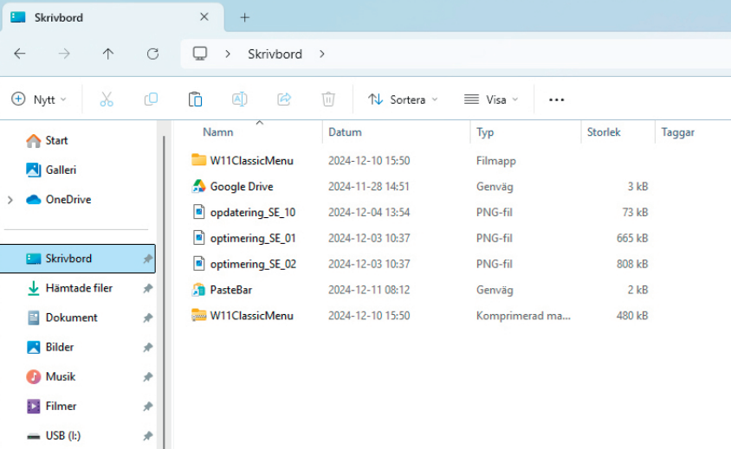The height and width of the screenshot is (449, 731).
Task: Click the Copy icon in toolbar
Action: [151, 99]
